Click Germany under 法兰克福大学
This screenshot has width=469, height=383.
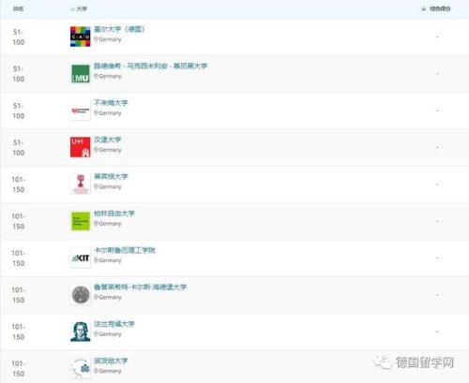108,334
